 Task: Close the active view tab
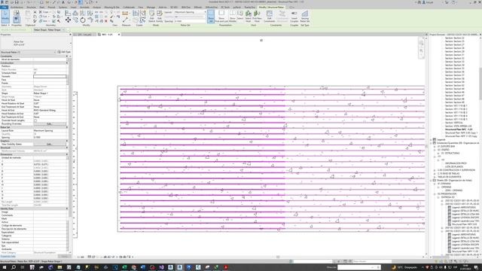119,35
